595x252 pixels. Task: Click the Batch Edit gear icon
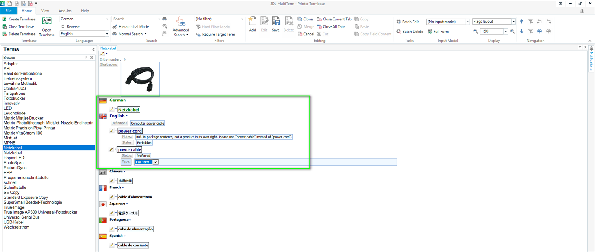tap(399, 22)
